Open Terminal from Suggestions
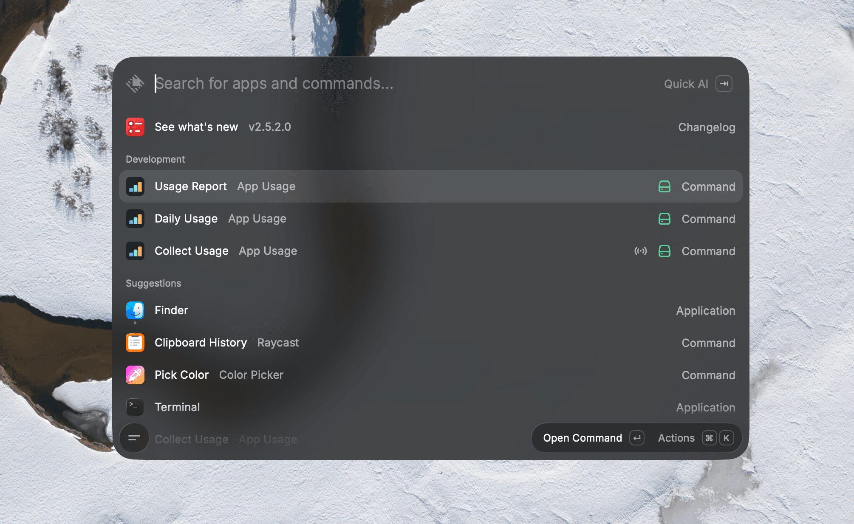Screen dimensions: 854x524 point(430,407)
